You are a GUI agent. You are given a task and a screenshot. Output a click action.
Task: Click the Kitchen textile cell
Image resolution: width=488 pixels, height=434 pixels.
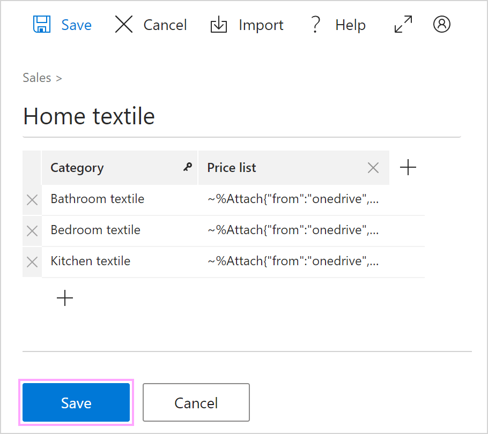pyautogui.click(x=90, y=261)
